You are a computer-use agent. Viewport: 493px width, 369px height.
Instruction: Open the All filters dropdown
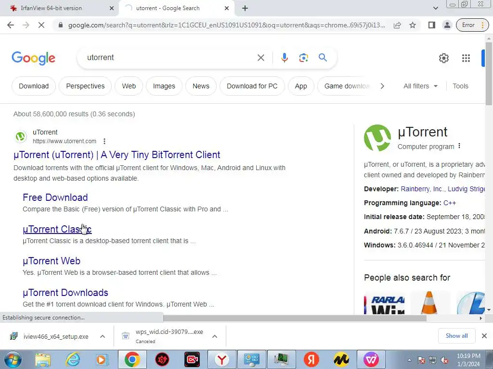pyautogui.click(x=420, y=86)
